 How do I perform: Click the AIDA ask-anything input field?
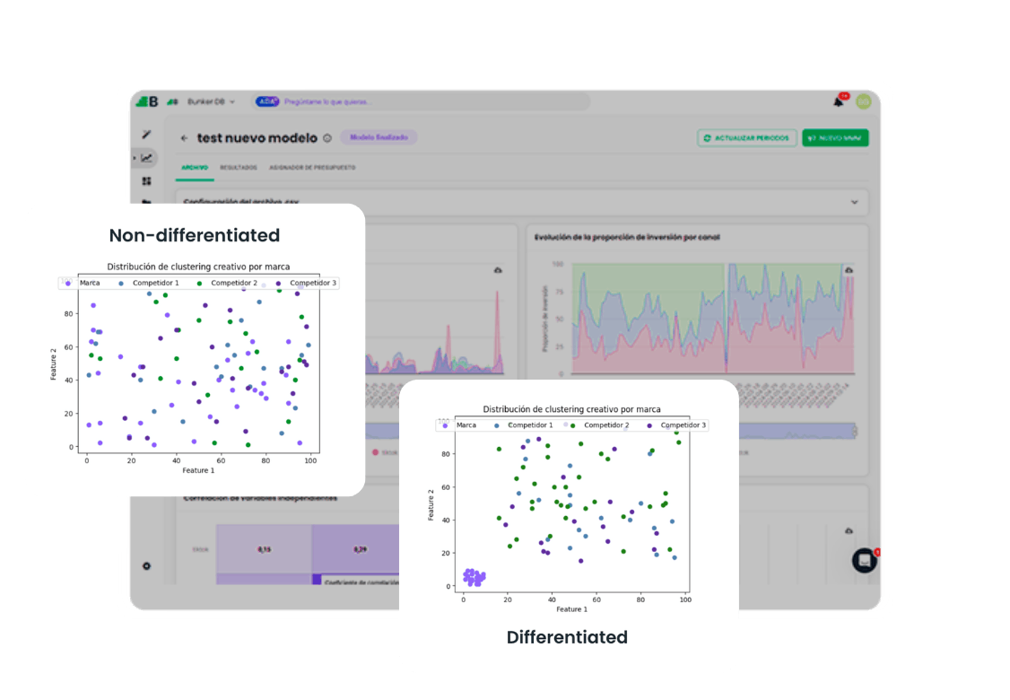pyautogui.click(x=422, y=101)
